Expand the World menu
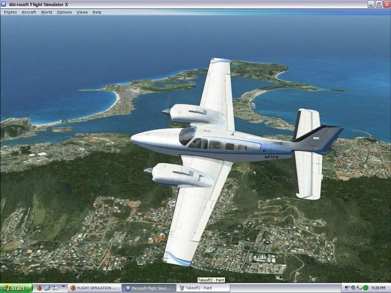 46,12
